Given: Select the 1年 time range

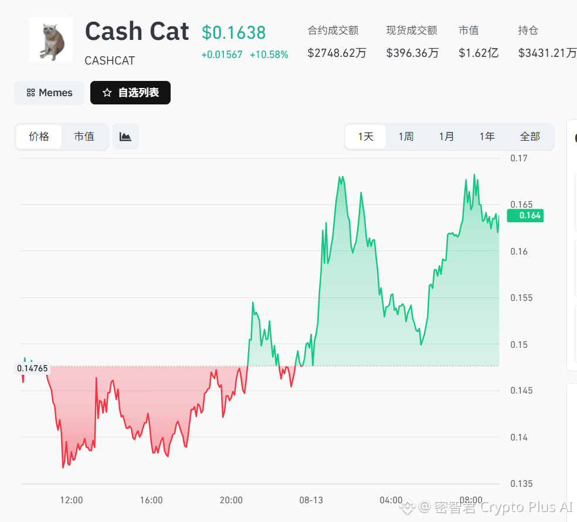Looking at the screenshot, I should coord(487,137).
